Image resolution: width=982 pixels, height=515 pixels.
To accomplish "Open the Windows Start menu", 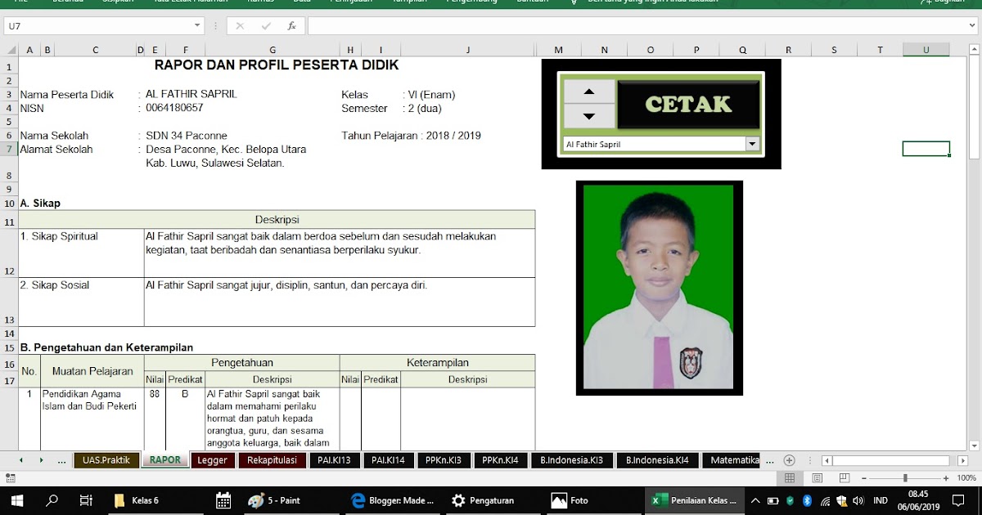I will coord(16,500).
